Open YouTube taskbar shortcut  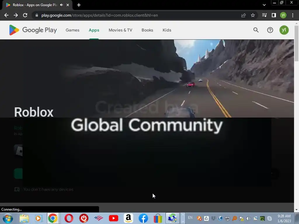(x=114, y=218)
